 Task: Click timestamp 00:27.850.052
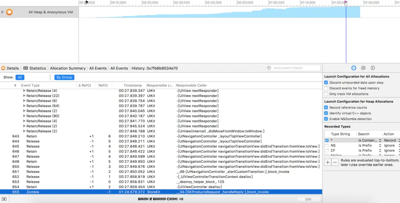tap(132, 172)
